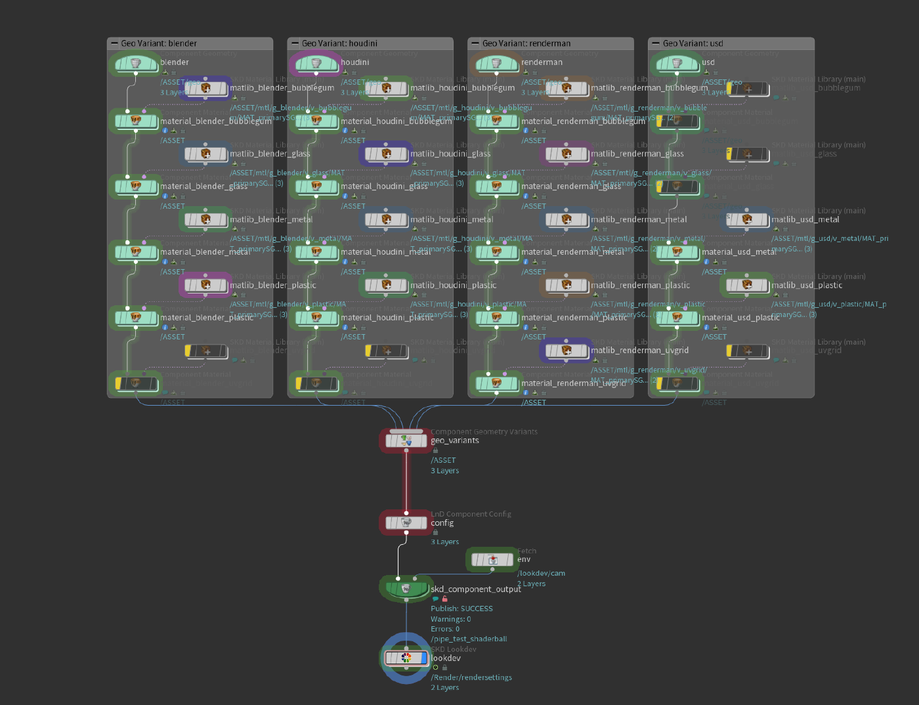The height and width of the screenshot is (705, 919).
Task: Click the 'Warnings: 0' status line
Action: (450, 619)
